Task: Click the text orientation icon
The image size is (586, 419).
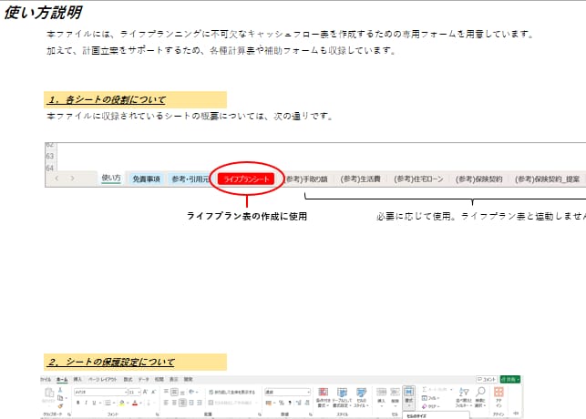Action: (191, 392)
